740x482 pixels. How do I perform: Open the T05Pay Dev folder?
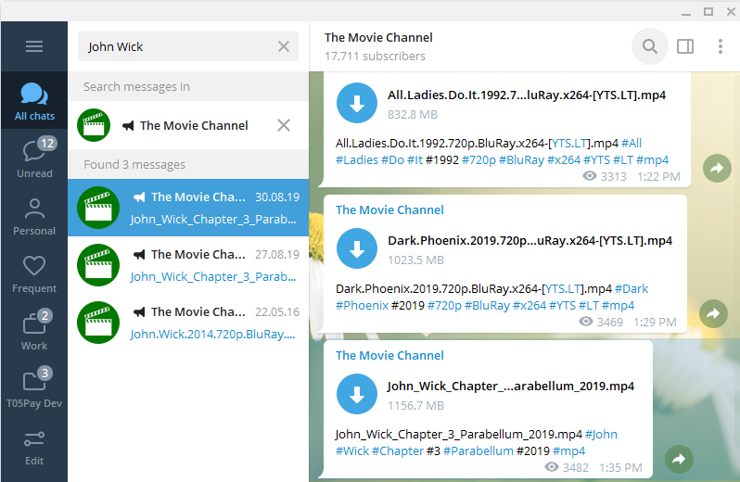coord(34,388)
